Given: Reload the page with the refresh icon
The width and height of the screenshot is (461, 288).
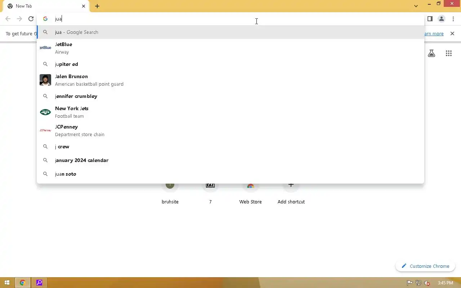Looking at the screenshot, I should tap(31, 19).
